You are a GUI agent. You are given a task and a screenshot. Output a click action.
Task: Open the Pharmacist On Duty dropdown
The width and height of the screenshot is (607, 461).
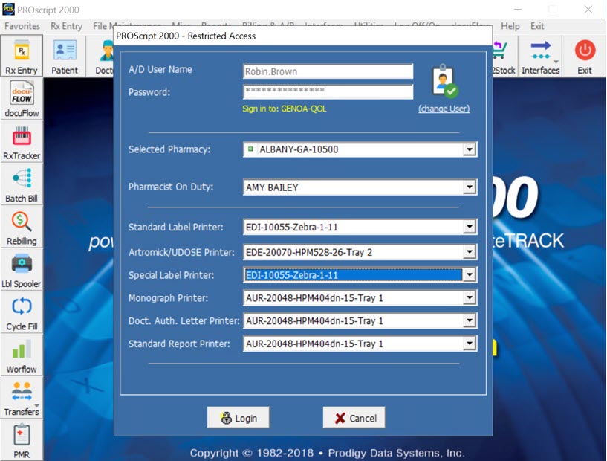point(469,187)
